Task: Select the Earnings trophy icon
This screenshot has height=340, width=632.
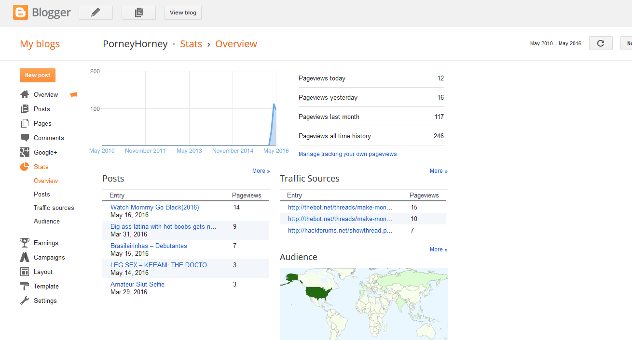Action: tap(25, 243)
